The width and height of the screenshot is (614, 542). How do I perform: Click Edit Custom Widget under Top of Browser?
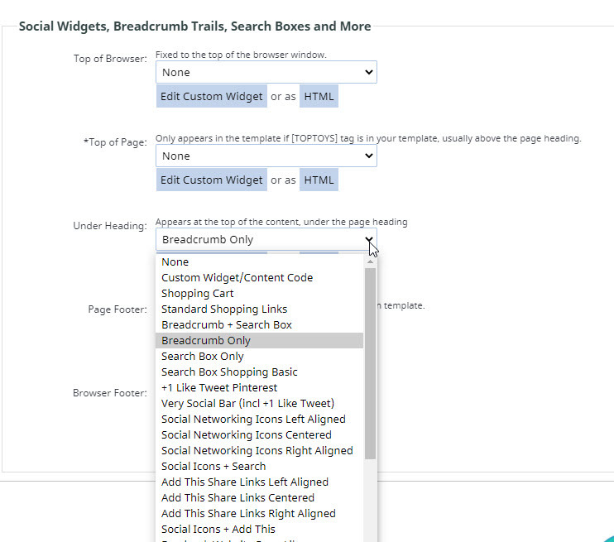coord(212,96)
